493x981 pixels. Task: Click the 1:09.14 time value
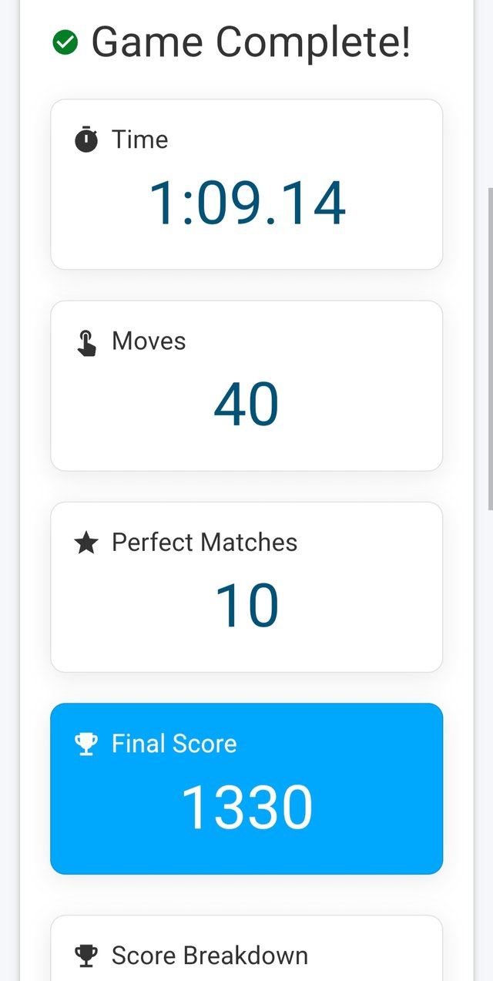pos(246,203)
